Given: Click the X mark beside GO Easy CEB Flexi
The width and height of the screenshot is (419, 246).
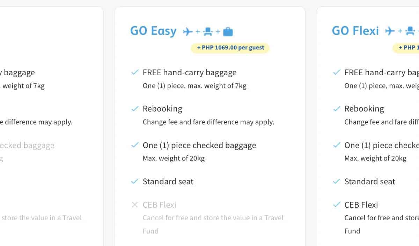Looking at the screenshot, I should pyautogui.click(x=135, y=205).
